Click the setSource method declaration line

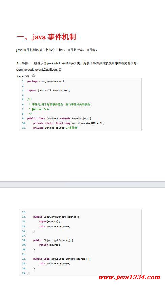coord(61,259)
